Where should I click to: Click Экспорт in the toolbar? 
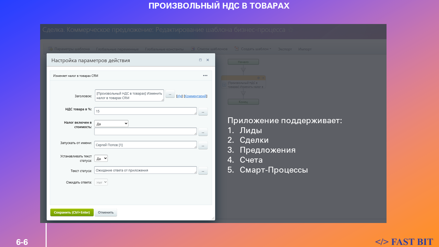tap(285, 49)
